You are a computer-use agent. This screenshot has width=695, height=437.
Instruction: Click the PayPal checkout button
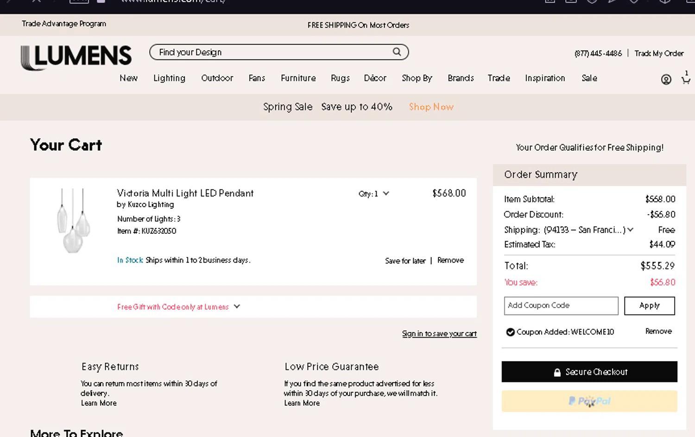(589, 401)
